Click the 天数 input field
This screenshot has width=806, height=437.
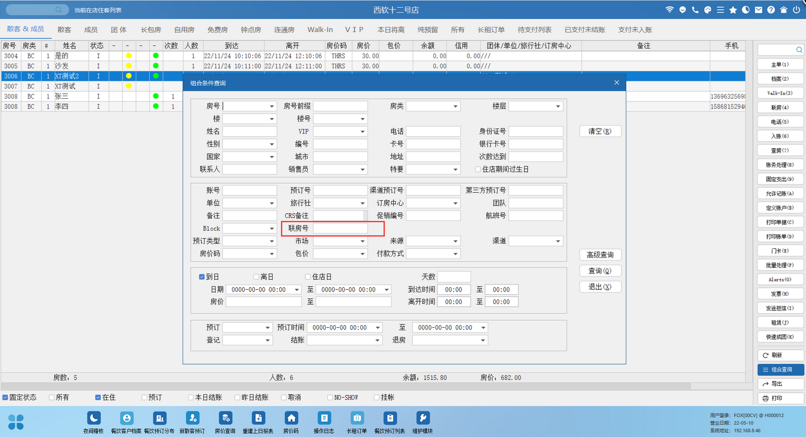point(454,277)
